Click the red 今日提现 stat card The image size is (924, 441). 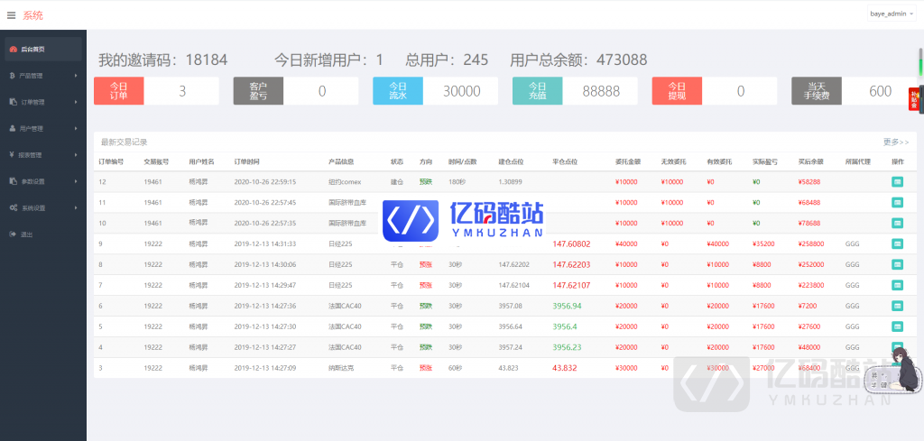715,91
